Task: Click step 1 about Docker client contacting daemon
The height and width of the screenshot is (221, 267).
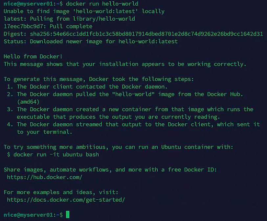Action: tap(87, 87)
